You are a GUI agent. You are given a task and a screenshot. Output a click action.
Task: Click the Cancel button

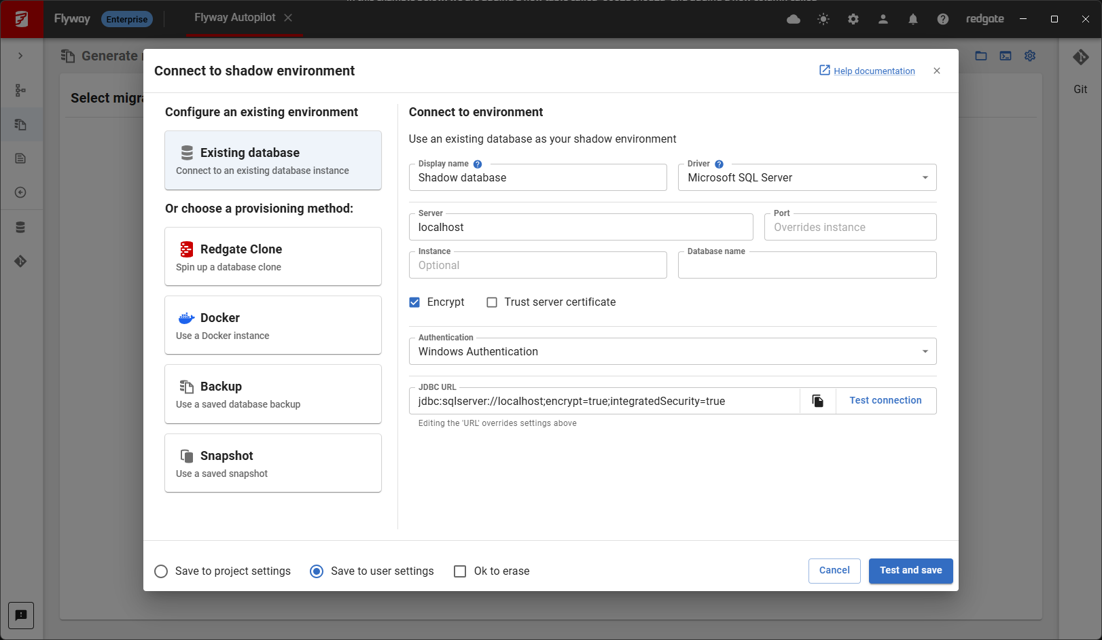(834, 571)
